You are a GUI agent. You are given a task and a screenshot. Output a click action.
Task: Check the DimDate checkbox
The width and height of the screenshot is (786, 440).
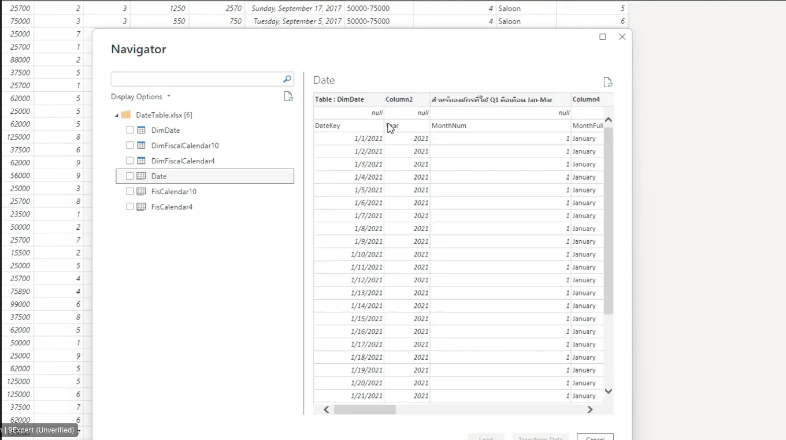pyautogui.click(x=130, y=130)
